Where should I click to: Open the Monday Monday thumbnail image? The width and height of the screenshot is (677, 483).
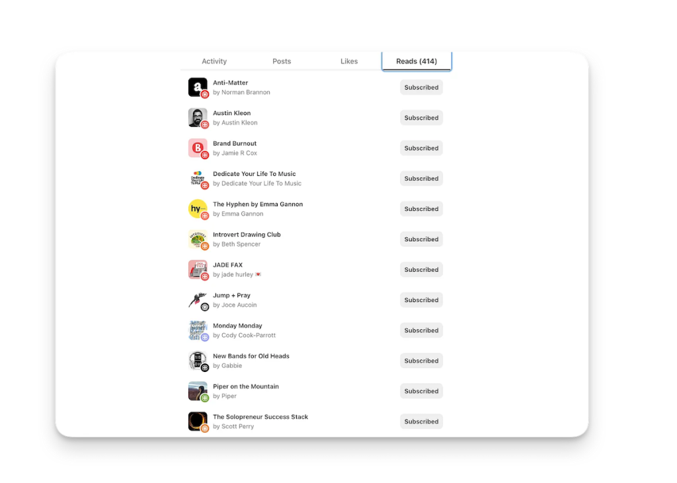[198, 330]
